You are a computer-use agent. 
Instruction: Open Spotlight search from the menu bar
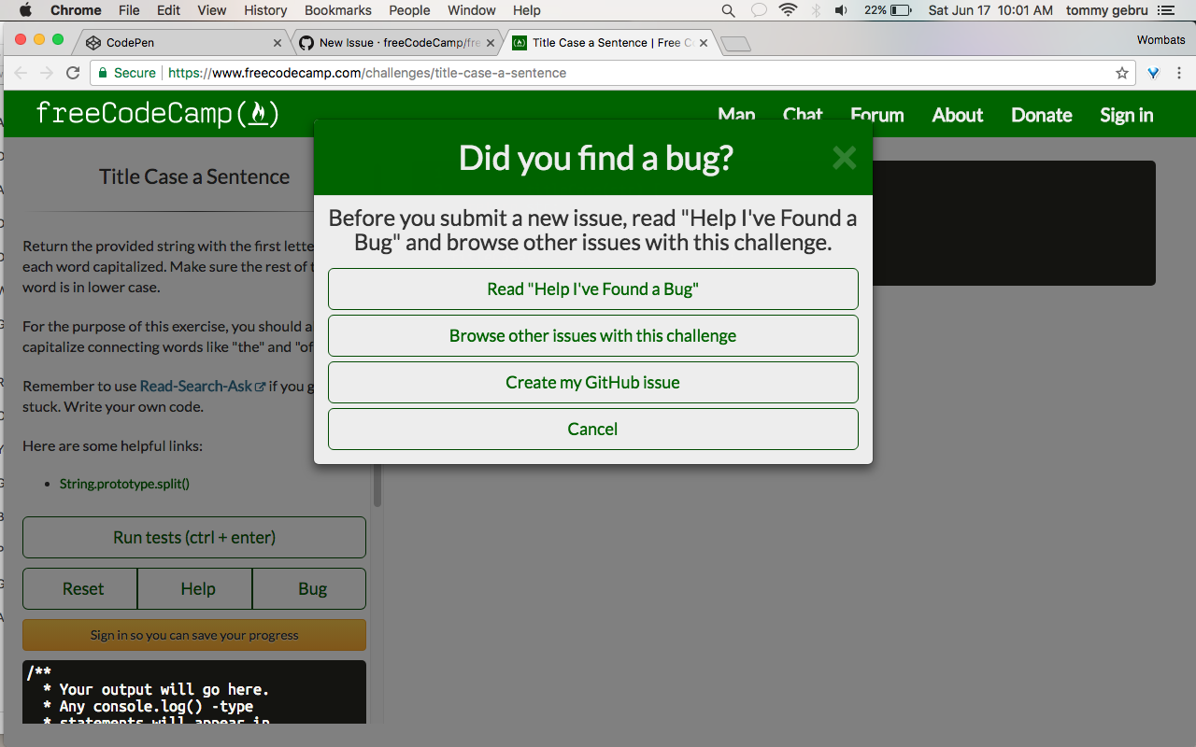click(x=728, y=10)
